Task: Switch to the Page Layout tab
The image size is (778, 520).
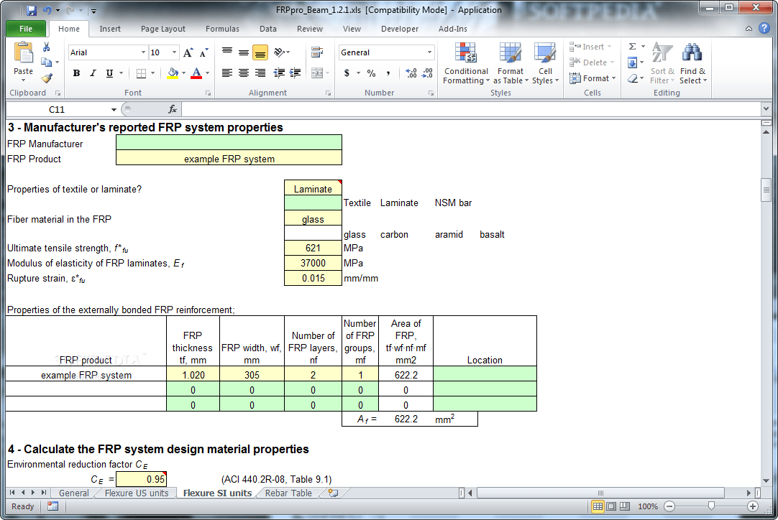Action: coord(163,29)
